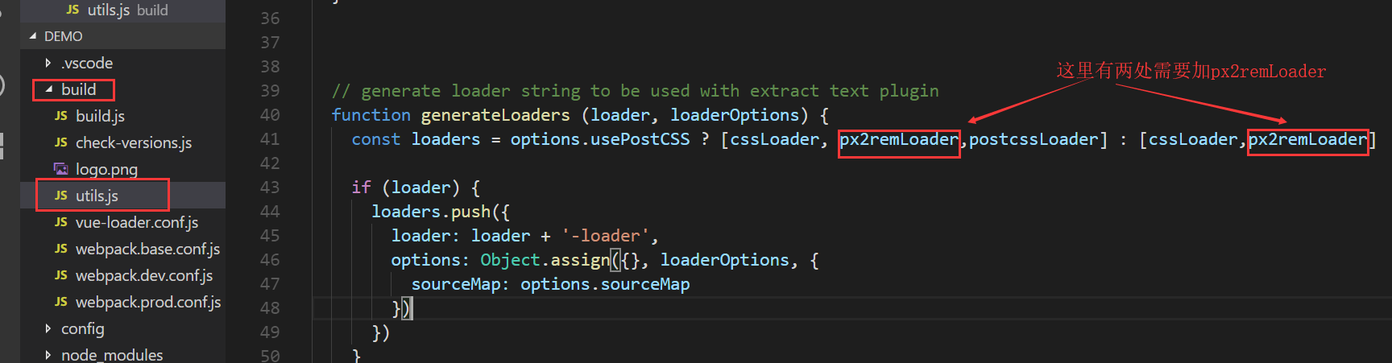Click the generateLoaders function name in code
This screenshot has height=363, width=1392.
[495, 115]
